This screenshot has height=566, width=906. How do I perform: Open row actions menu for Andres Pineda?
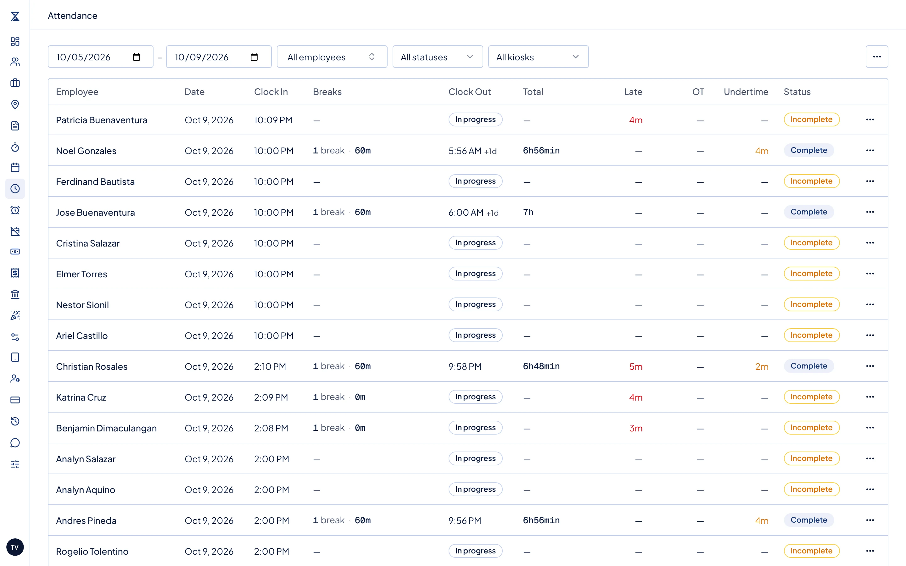coord(870,520)
